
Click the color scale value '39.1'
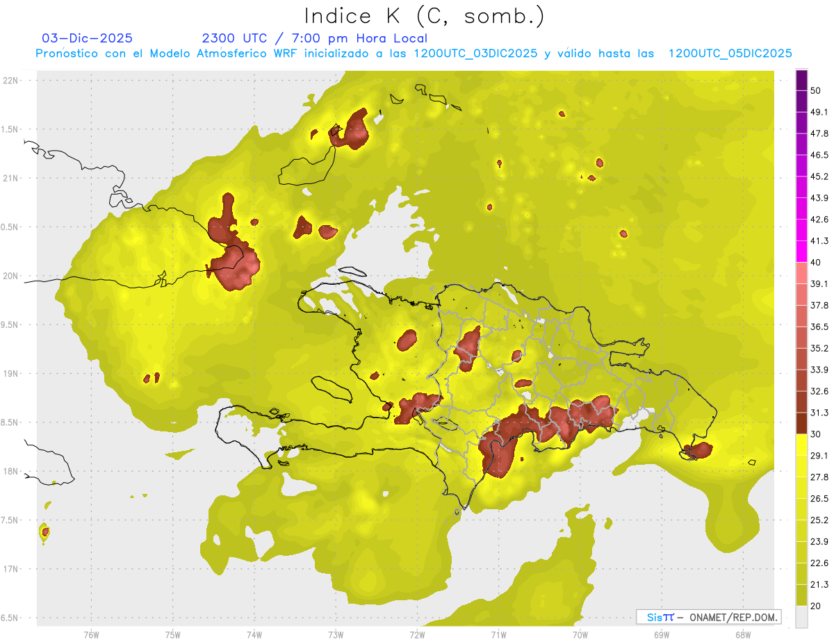(x=819, y=284)
